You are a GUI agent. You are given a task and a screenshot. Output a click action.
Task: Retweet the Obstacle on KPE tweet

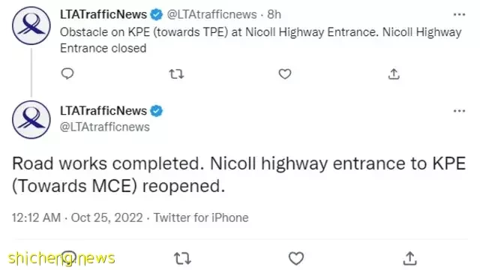tap(177, 74)
